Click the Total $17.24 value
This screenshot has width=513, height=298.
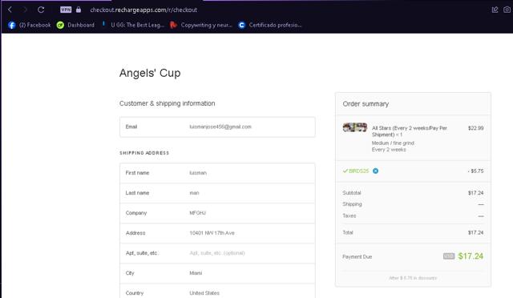475,232
